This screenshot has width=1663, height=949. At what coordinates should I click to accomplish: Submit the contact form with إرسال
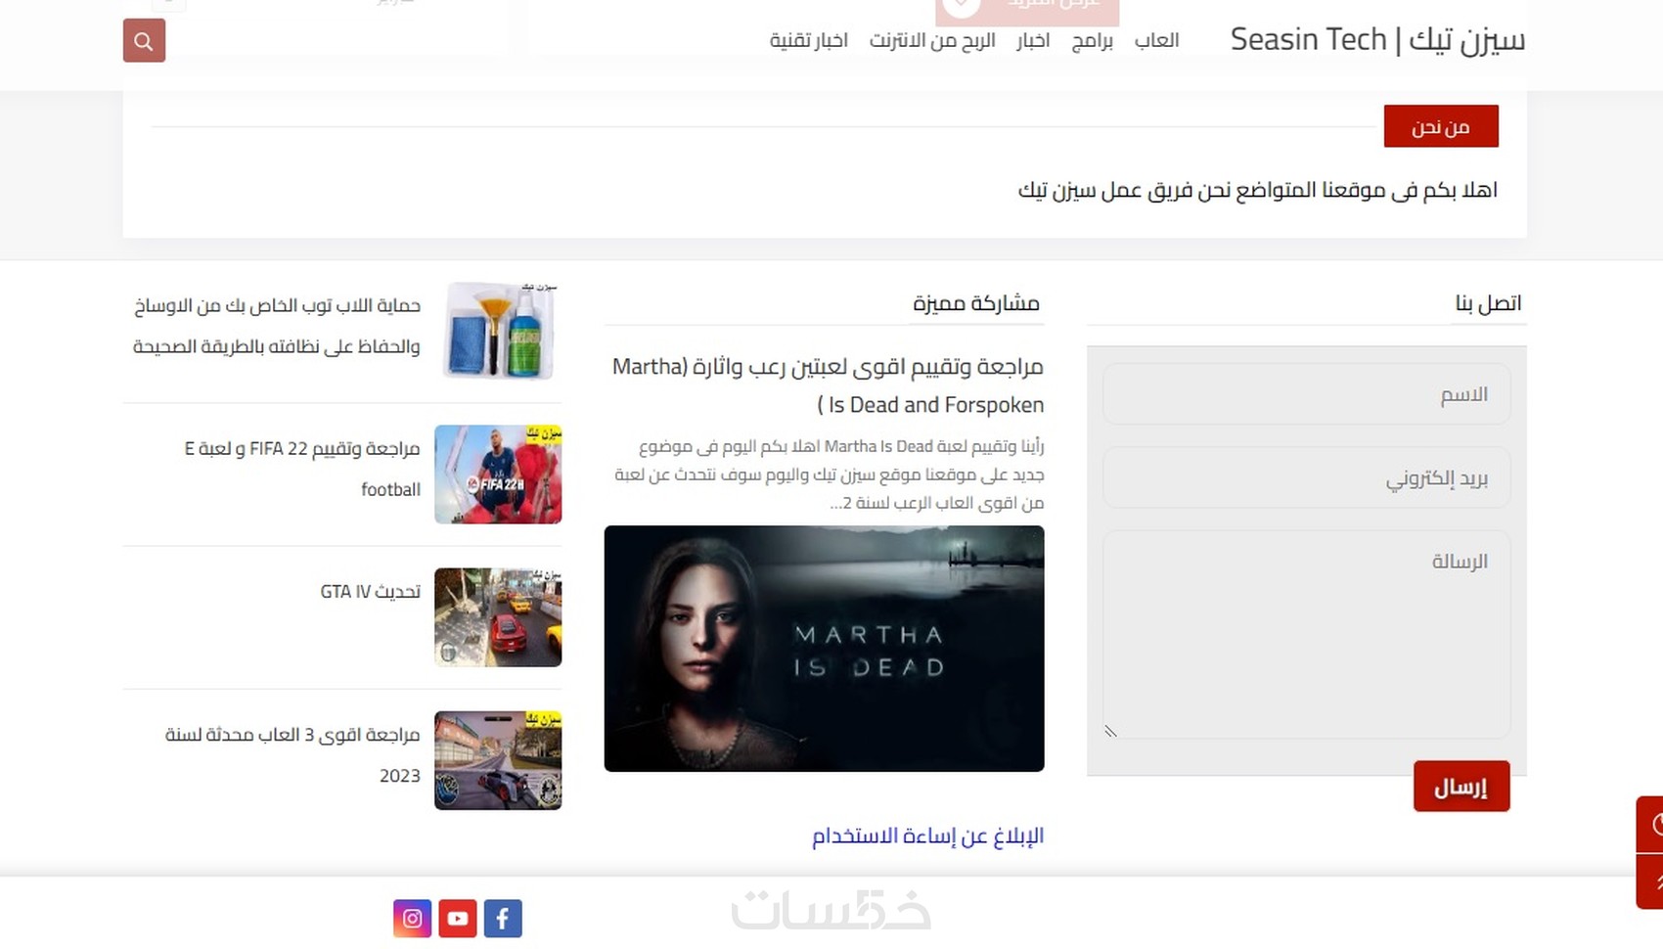[x=1461, y=787]
